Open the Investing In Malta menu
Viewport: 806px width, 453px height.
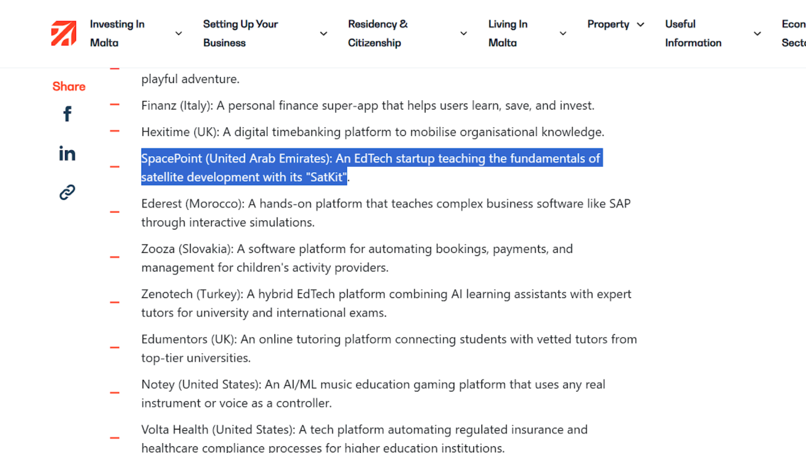click(117, 34)
